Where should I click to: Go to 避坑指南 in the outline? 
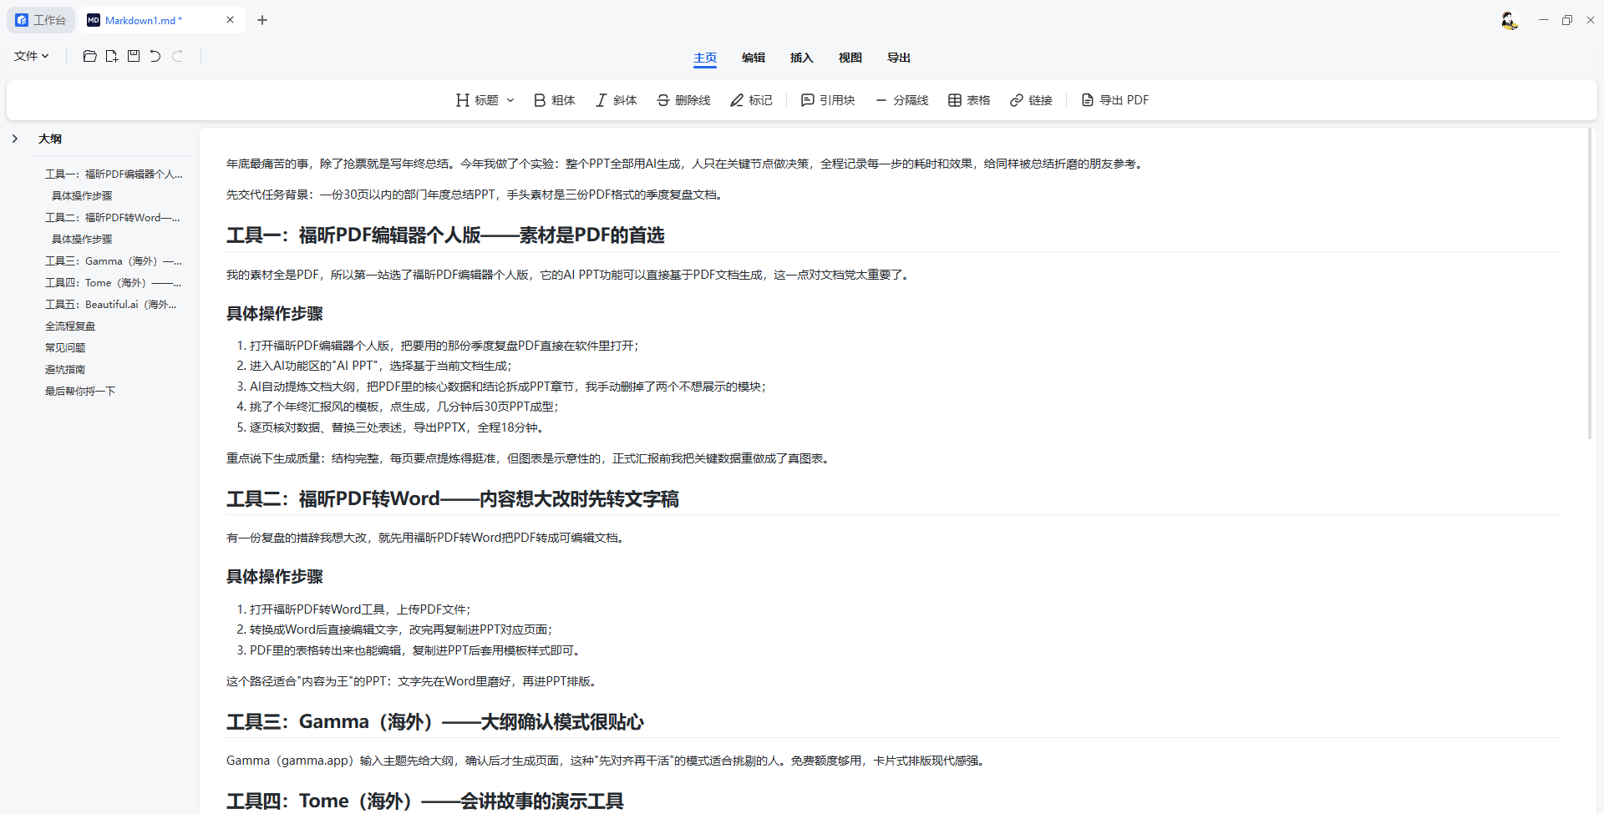(x=65, y=369)
